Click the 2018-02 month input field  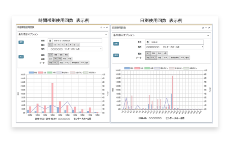[x=177, y=42]
